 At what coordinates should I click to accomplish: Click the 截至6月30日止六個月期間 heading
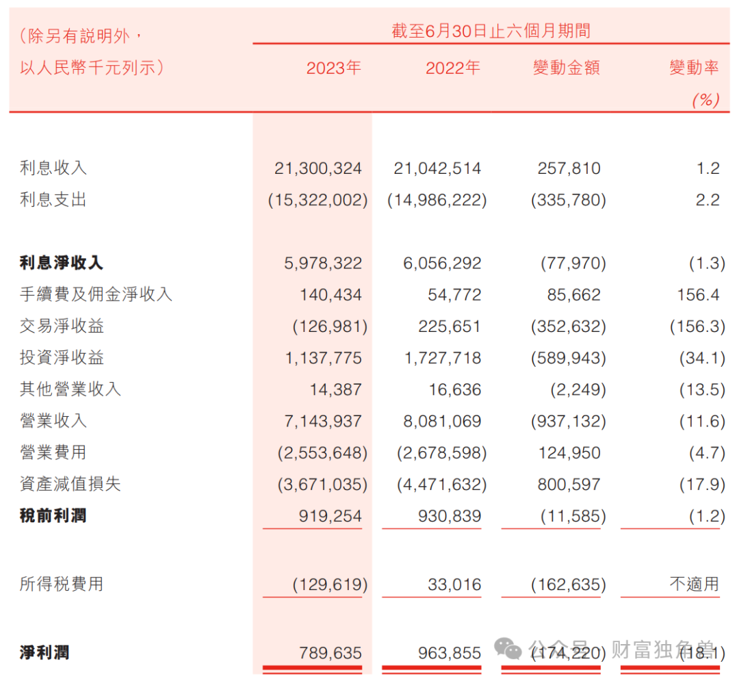[x=491, y=31]
